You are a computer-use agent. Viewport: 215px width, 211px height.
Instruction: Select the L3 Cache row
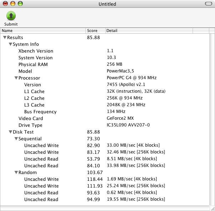pyautogui.click(x=34, y=105)
